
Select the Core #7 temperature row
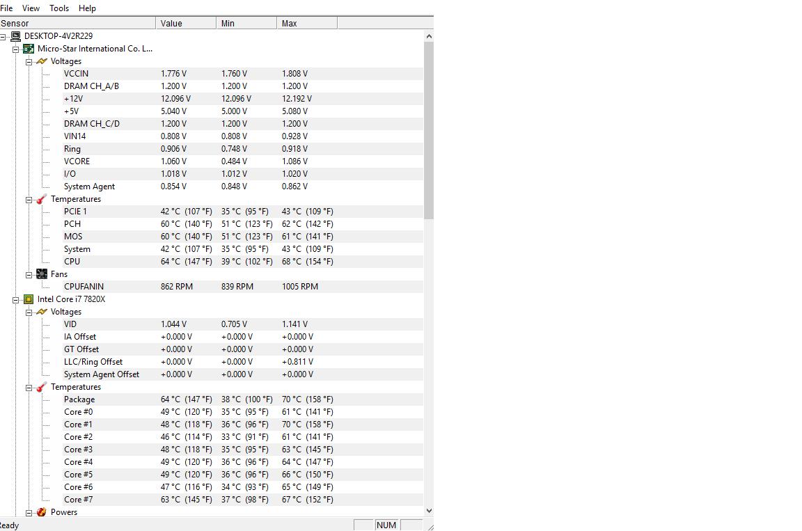[x=243, y=499]
